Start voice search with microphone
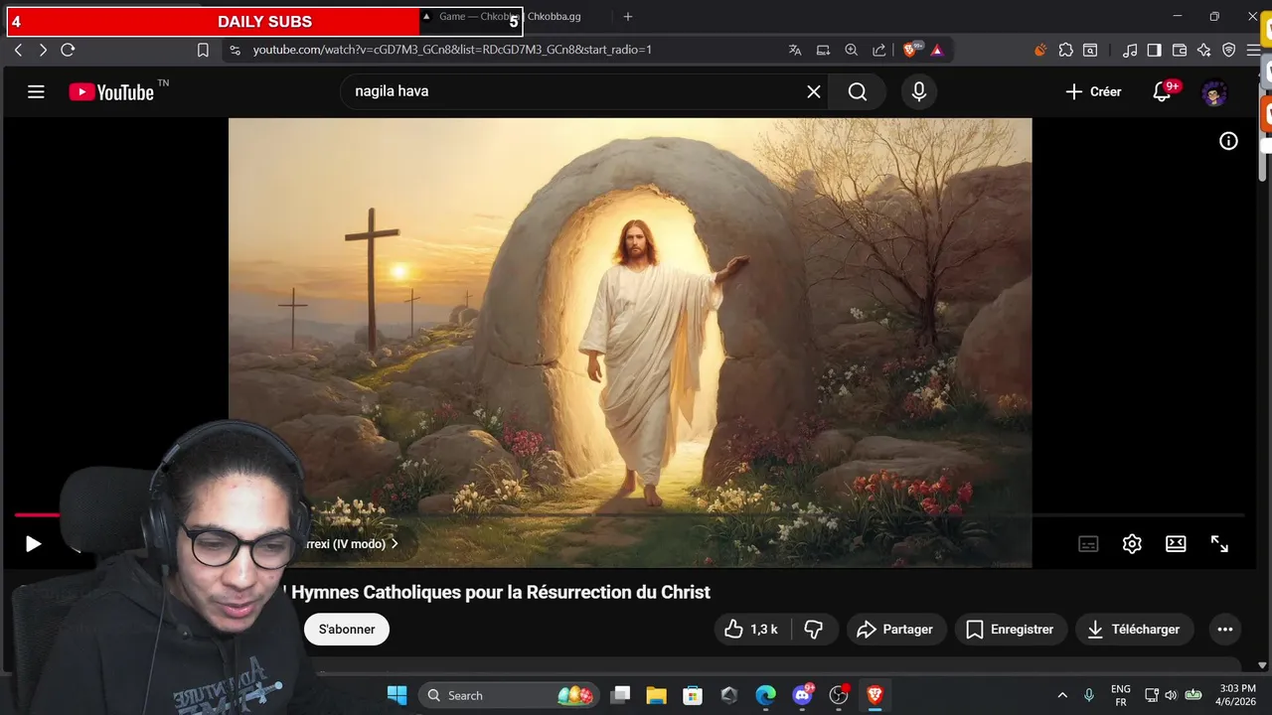 [x=919, y=91]
